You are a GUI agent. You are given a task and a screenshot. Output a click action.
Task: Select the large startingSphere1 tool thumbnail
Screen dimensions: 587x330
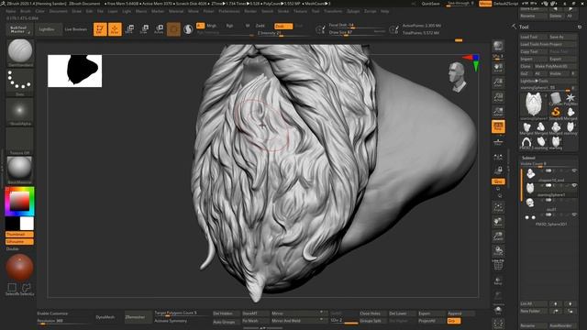(x=533, y=105)
